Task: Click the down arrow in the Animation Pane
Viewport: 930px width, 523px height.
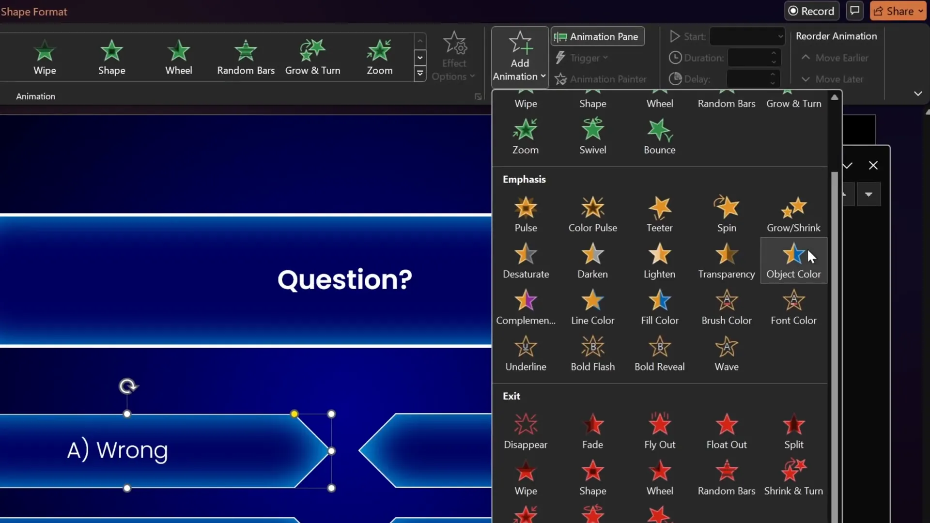Action: tap(868, 194)
